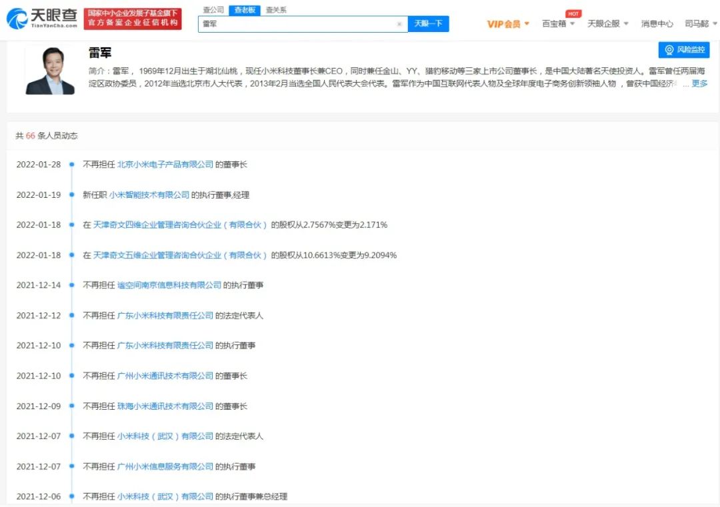Open the 百宝箱 dropdown menu
The height and width of the screenshot is (507, 720).
pos(559,23)
